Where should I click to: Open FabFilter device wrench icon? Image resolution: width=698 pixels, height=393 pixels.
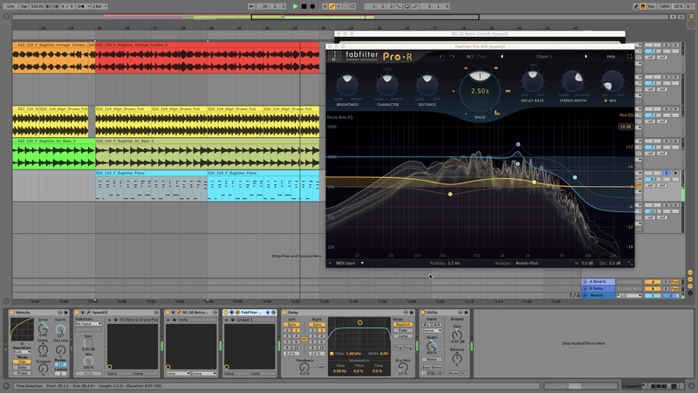coord(237,313)
